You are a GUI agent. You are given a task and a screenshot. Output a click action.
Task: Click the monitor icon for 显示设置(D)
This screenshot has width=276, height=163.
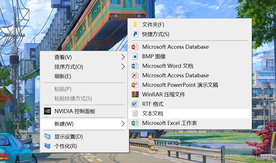tap(47, 137)
